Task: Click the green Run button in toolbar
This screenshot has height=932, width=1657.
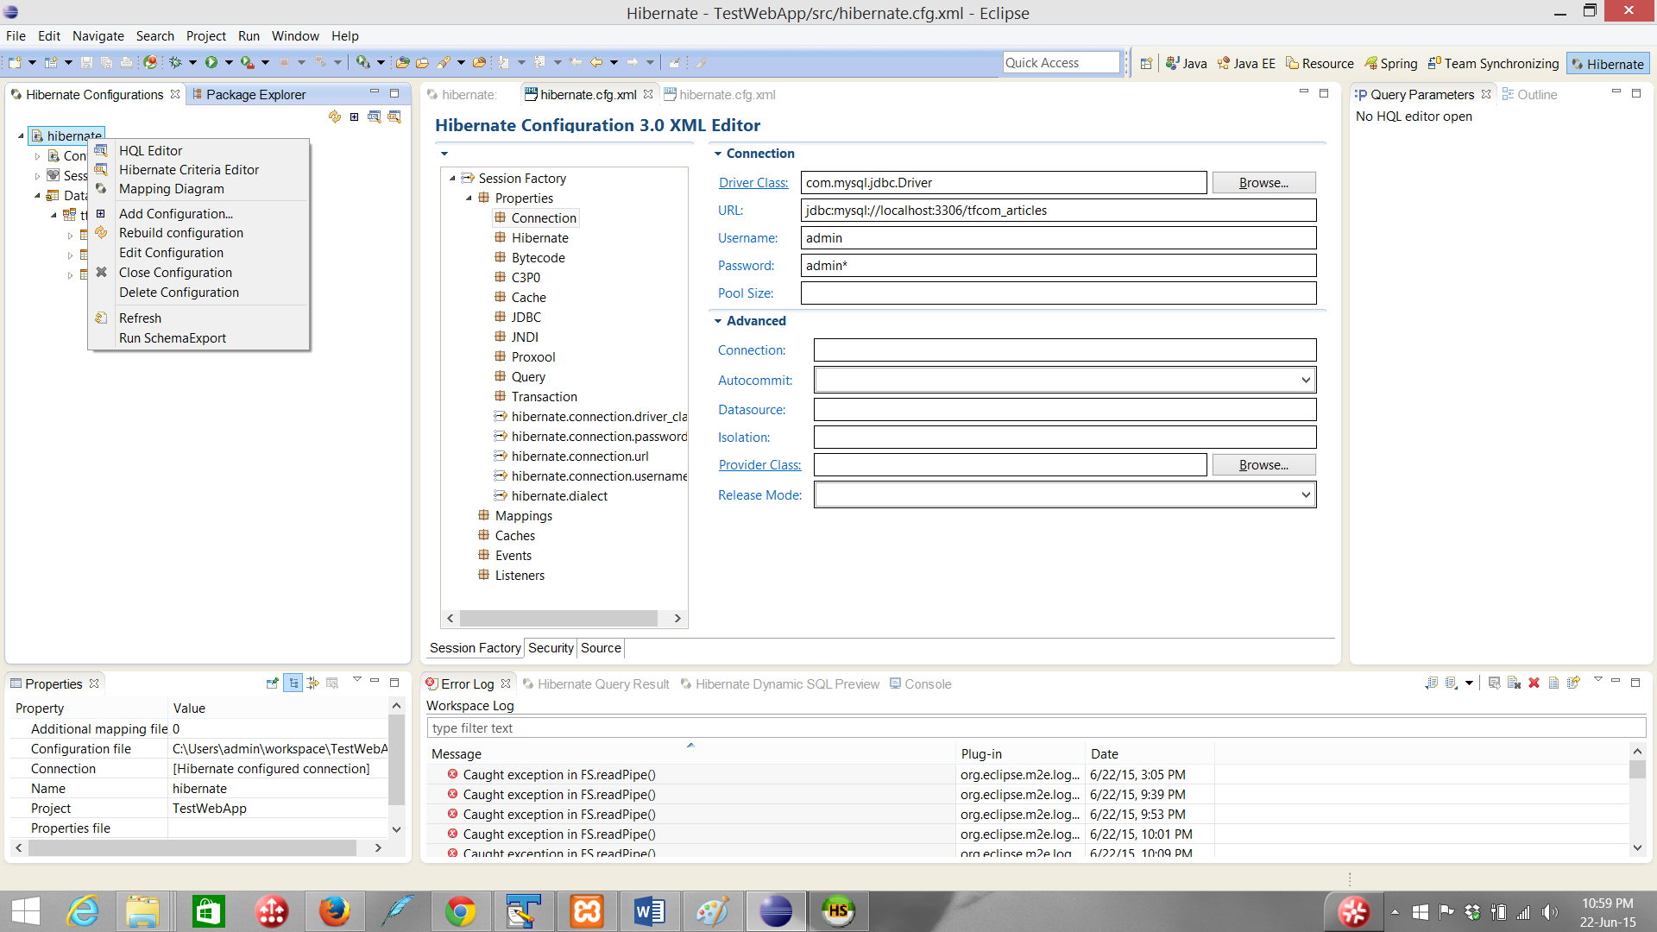Action: click(211, 62)
